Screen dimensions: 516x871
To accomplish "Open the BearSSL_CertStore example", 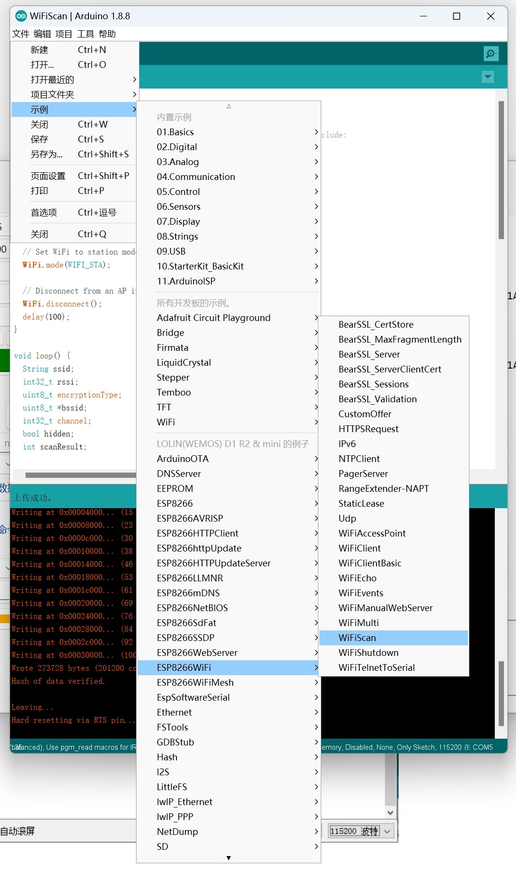I will pyautogui.click(x=394, y=324).
